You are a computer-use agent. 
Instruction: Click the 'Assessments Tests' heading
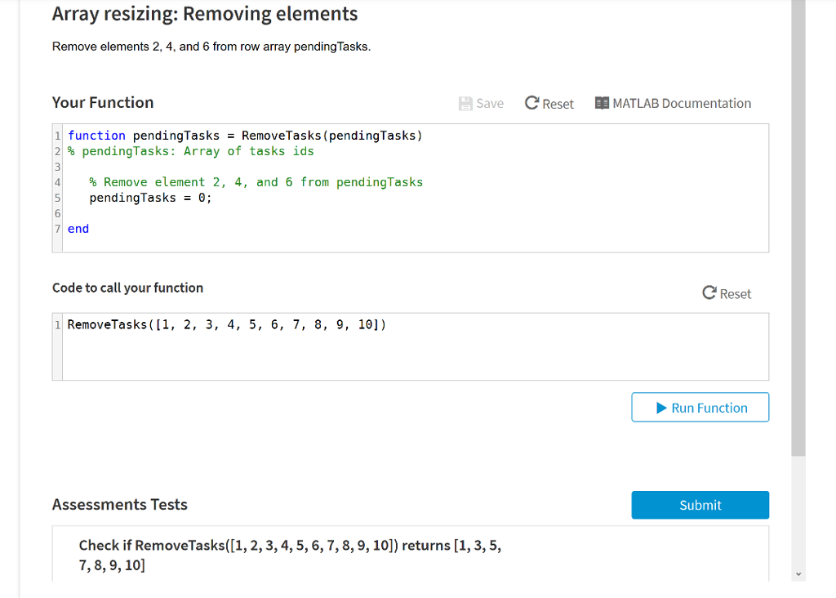pos(120,505)
